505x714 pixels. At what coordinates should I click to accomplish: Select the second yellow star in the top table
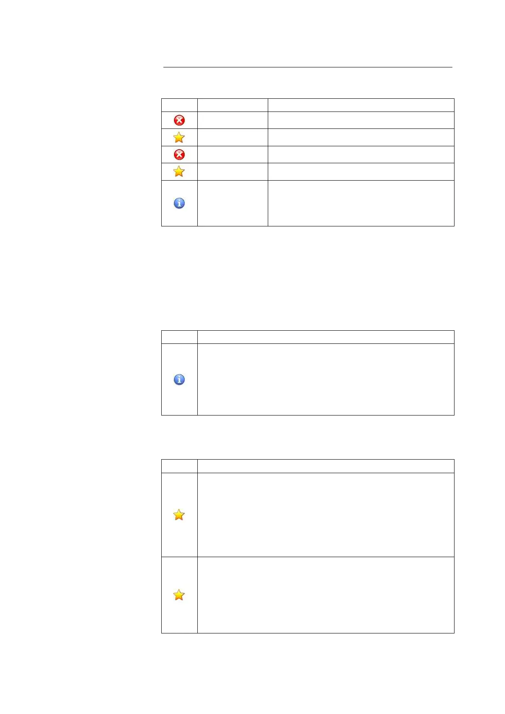click(x=179, y=172)
